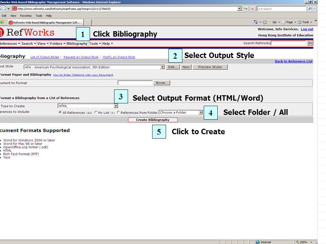Click the RefWorks logo
The width and height of the screenshot is (326, 244).
(28, 33)
